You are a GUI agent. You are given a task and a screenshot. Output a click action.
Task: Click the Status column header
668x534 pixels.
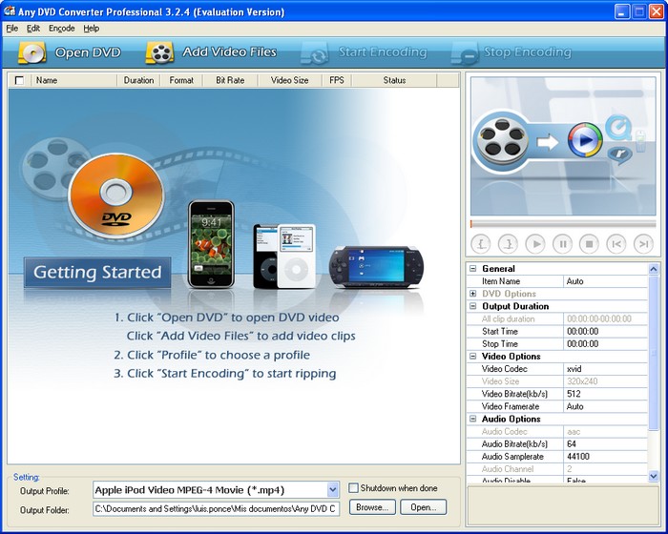pos(394,80)
